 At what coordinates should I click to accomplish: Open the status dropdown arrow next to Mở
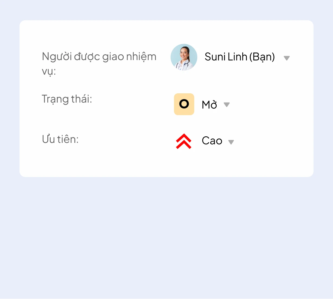(x=227, y=105)
